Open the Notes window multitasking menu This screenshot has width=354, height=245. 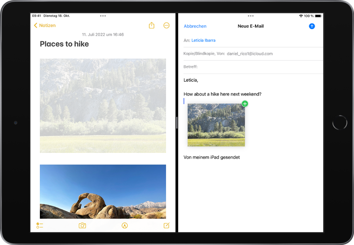(x=103, y=16)
